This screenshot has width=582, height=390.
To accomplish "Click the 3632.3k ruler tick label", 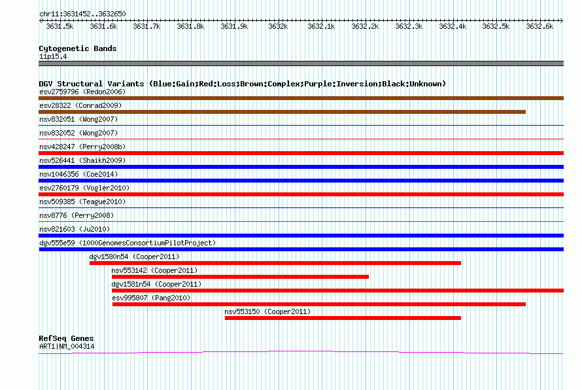I will tap(409, 26).
